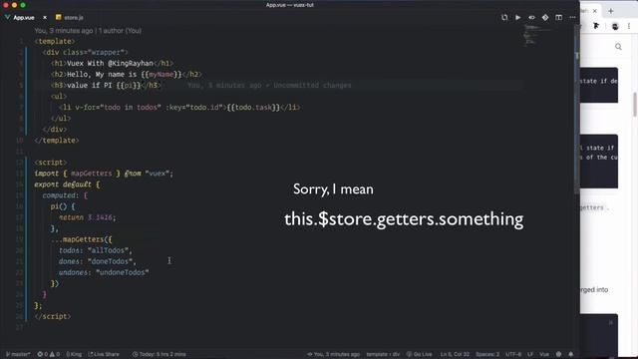Image resolution: width=638 pixels, height=359 pixels.
Task: Click the editor minimap preview
Action: click(x=537, y=35)
